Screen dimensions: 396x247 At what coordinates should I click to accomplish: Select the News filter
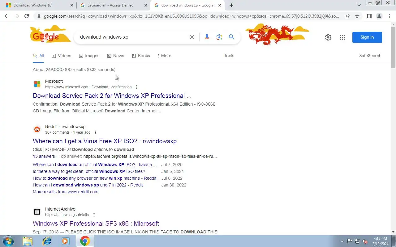[115, 56]
